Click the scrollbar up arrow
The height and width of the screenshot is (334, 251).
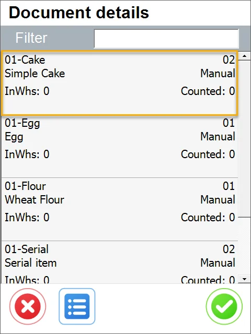(x=244, y=56)
